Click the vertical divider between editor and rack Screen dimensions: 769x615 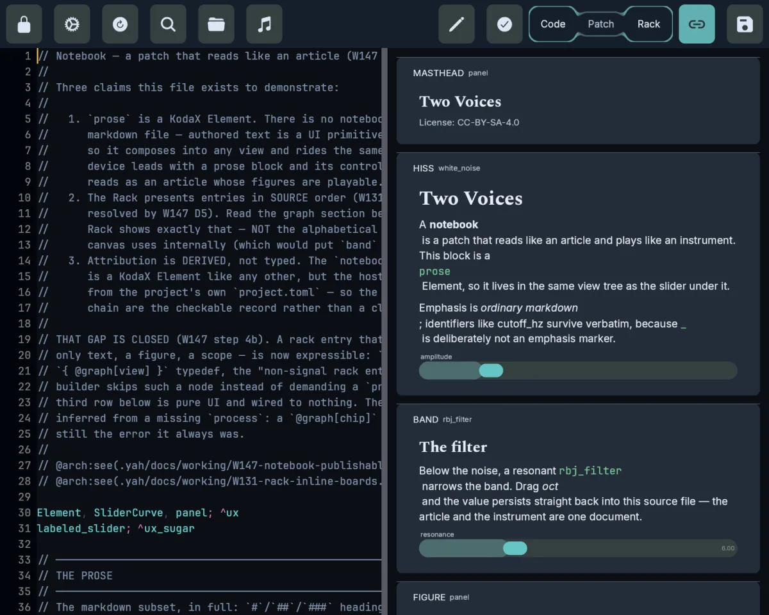385,331
